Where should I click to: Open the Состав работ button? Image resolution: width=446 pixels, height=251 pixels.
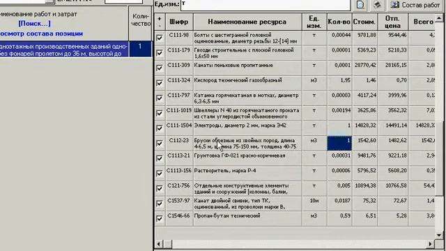point(415,5)
